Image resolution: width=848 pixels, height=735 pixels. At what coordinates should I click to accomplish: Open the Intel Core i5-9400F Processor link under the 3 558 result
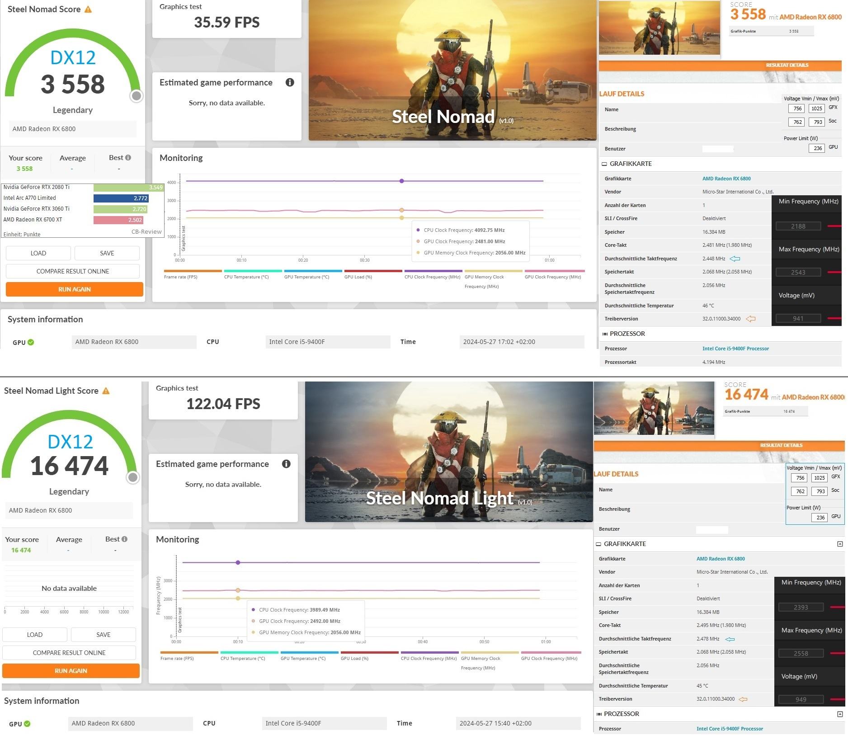point(735,349)
